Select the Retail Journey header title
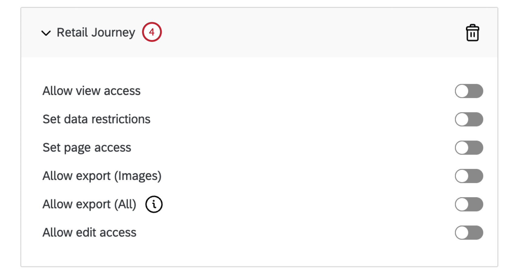The width and height of the screenshot is (516, 273). pyautogui.click(x=95, y=32)
